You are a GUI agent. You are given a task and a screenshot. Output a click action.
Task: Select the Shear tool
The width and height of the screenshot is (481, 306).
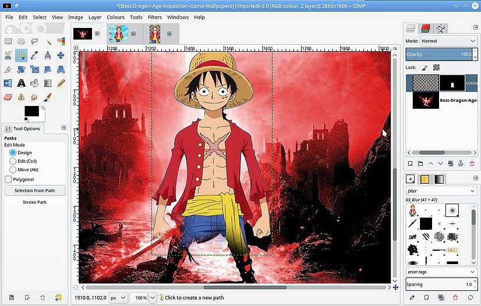tap(48, 70)
